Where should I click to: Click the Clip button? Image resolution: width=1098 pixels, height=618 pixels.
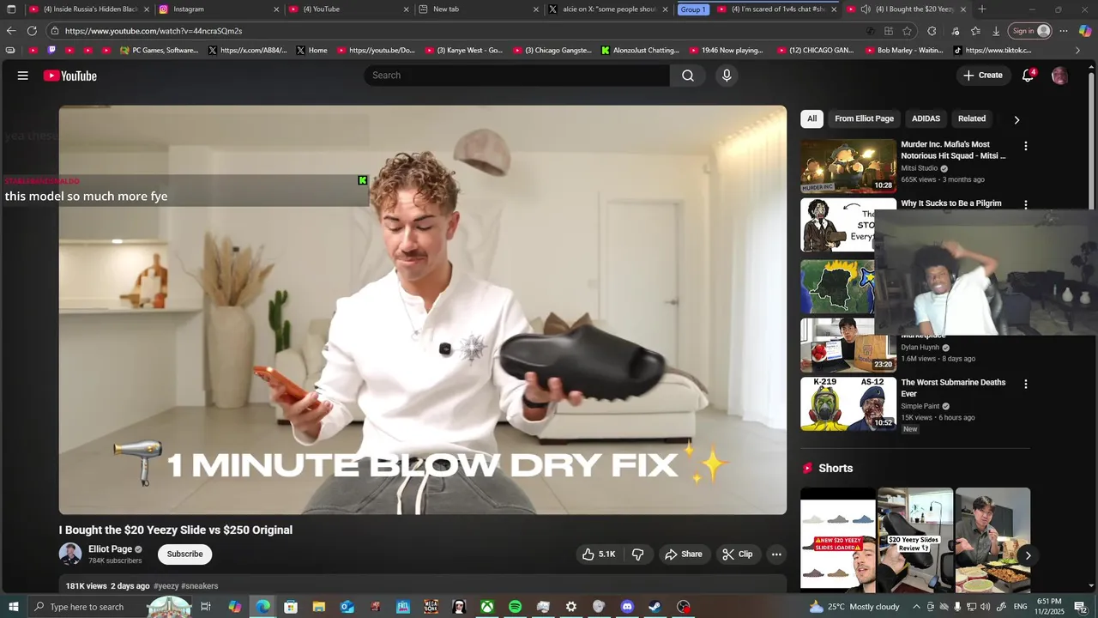click(737, 554)
